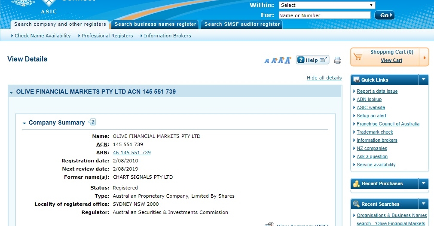
Task: Click the Recent Purchases coins icon
Action: point(357,183)
